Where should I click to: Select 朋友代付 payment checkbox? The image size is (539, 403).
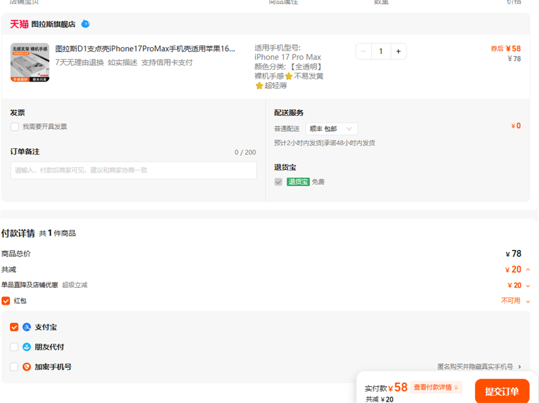coord(14,347)
